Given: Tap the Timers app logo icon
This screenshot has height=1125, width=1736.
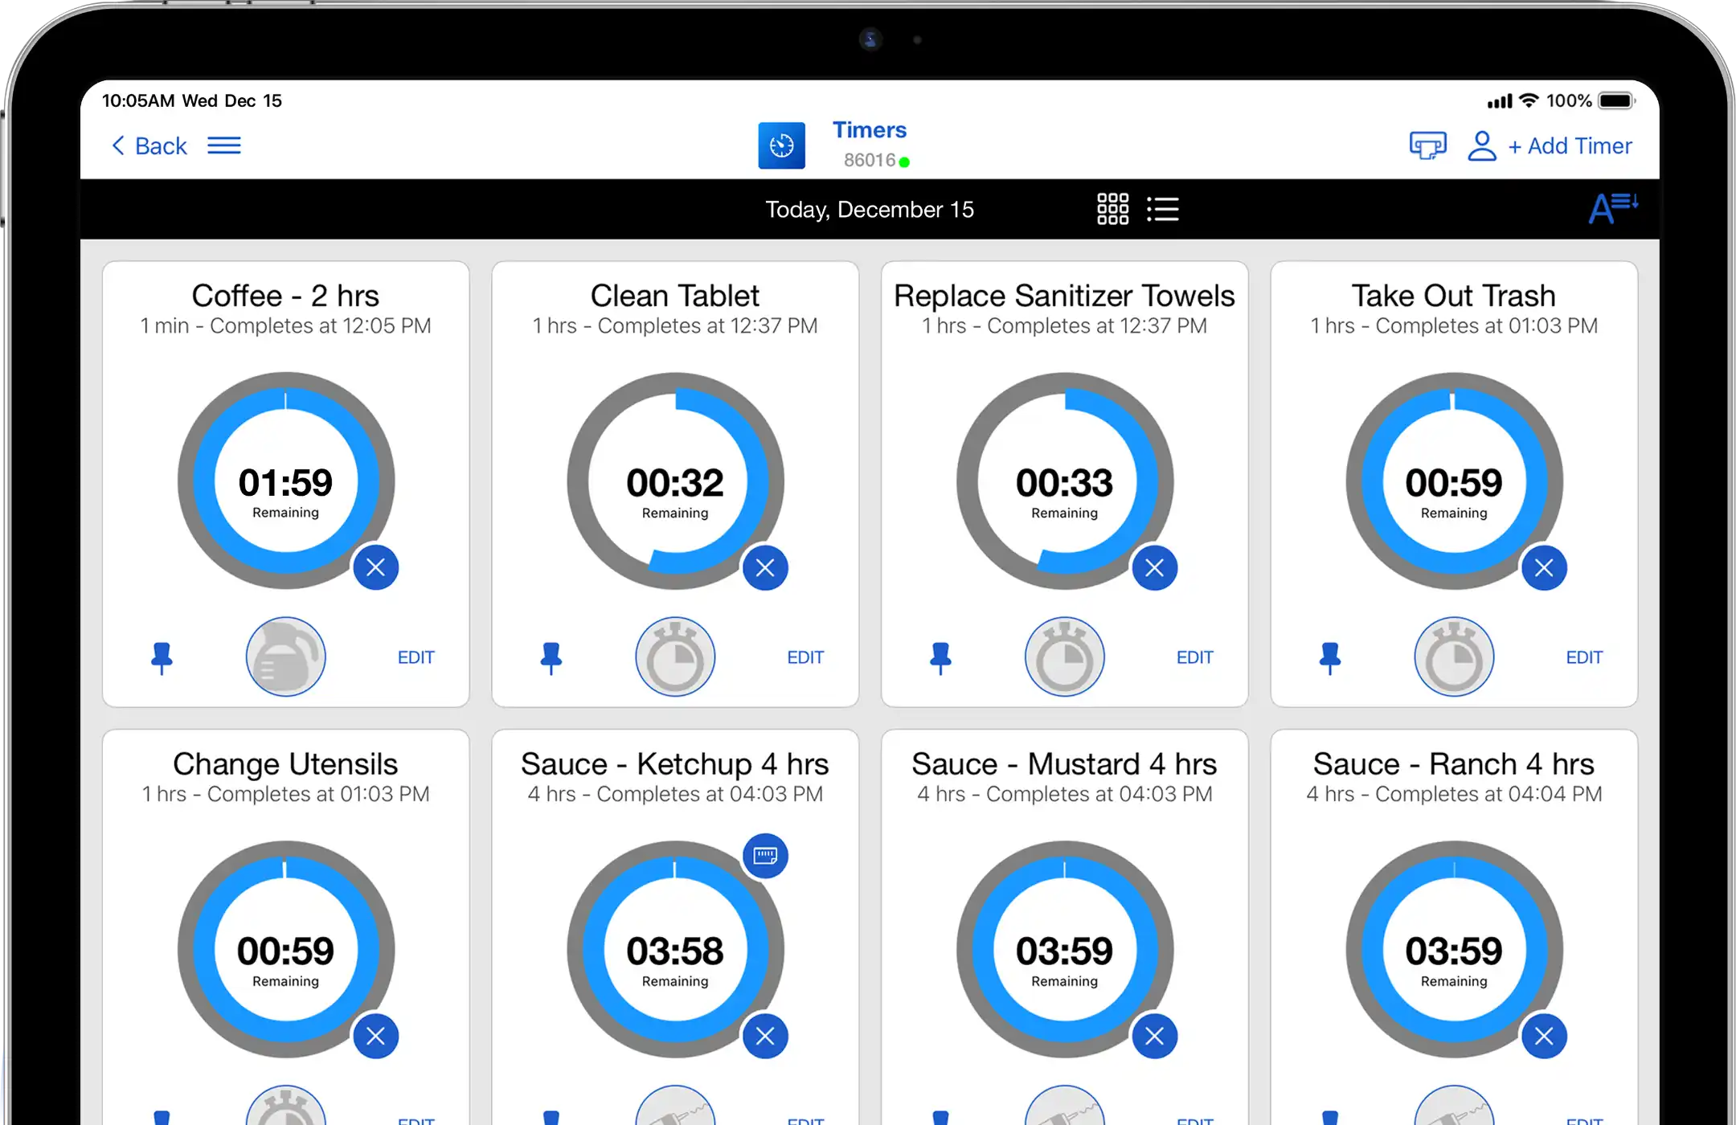Looking at the screenshot, I should tap(781, 145).
